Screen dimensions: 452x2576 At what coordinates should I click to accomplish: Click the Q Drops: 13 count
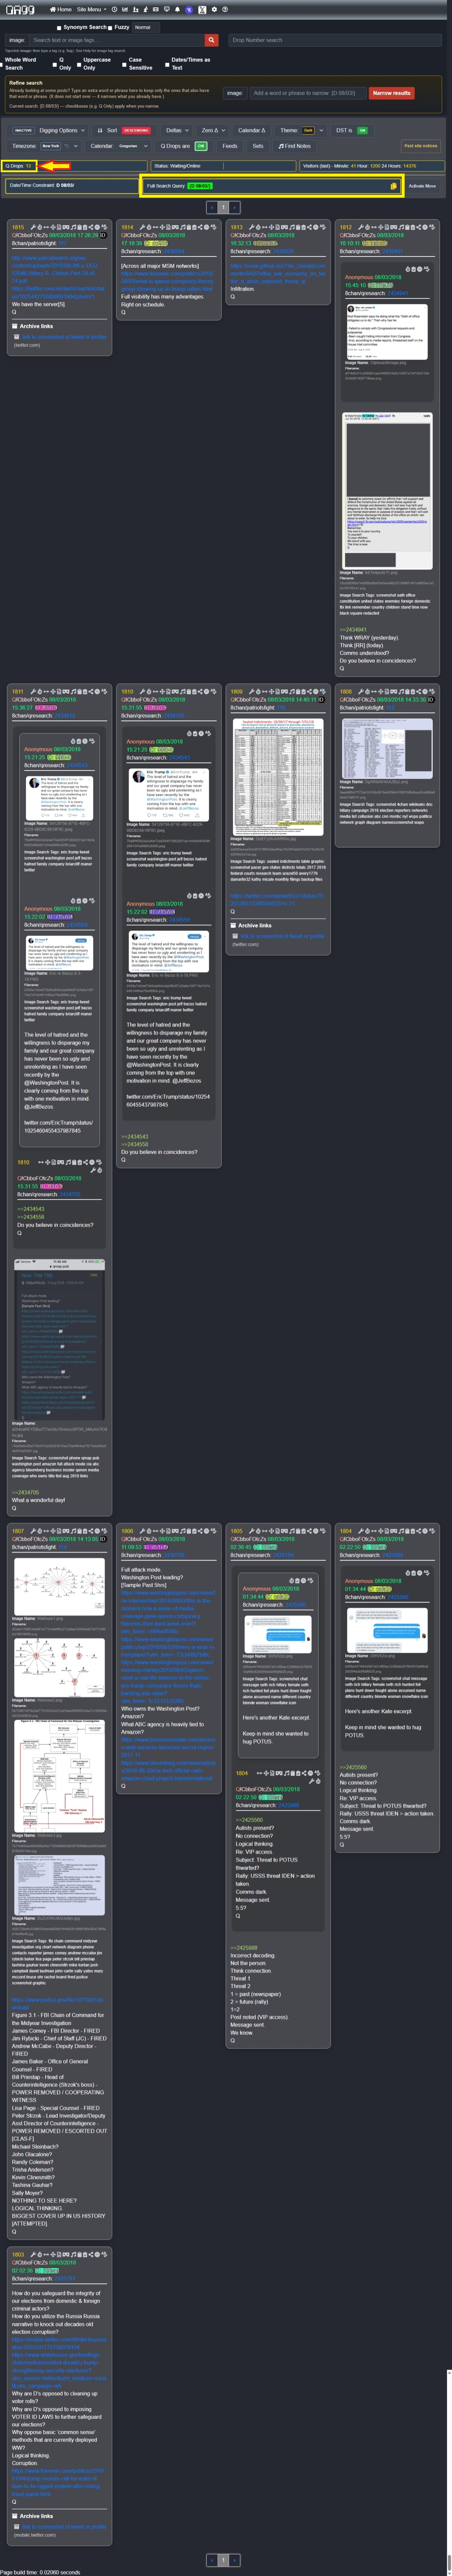point(19,166)
